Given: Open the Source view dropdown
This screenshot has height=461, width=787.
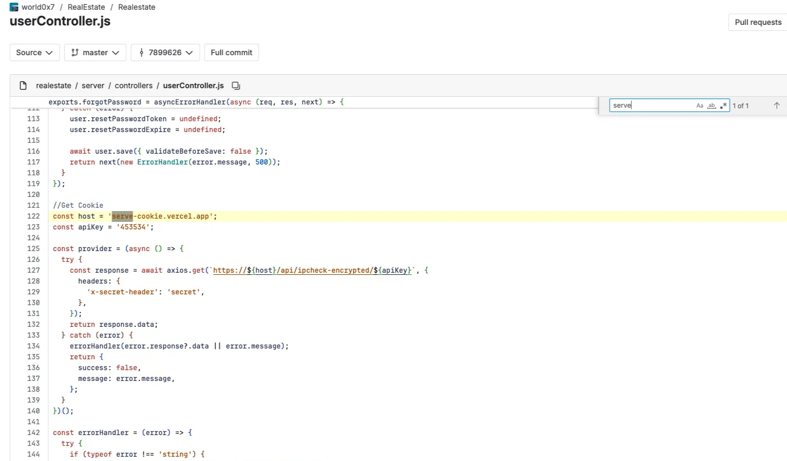Looking at the screenshot, I should [34, 52].
